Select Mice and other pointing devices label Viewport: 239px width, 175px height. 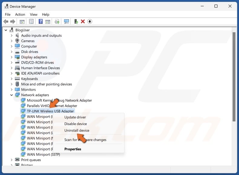point(47,84)
